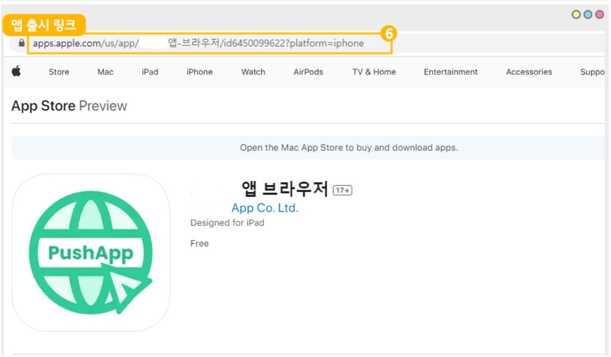Select iPhone in the navigation bar
611x357 pixels.
[x=199, y=72]
